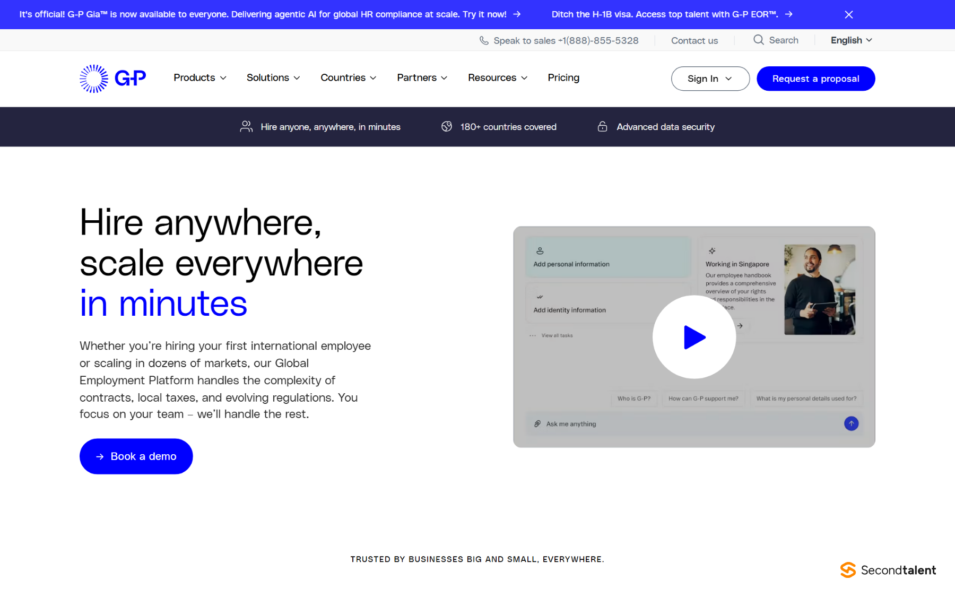The height and width of the screenshot is (597, 955).
Task: Click the arrow after G-P Gia announcement
Action: pyautogui.click(x=517, y=14)
